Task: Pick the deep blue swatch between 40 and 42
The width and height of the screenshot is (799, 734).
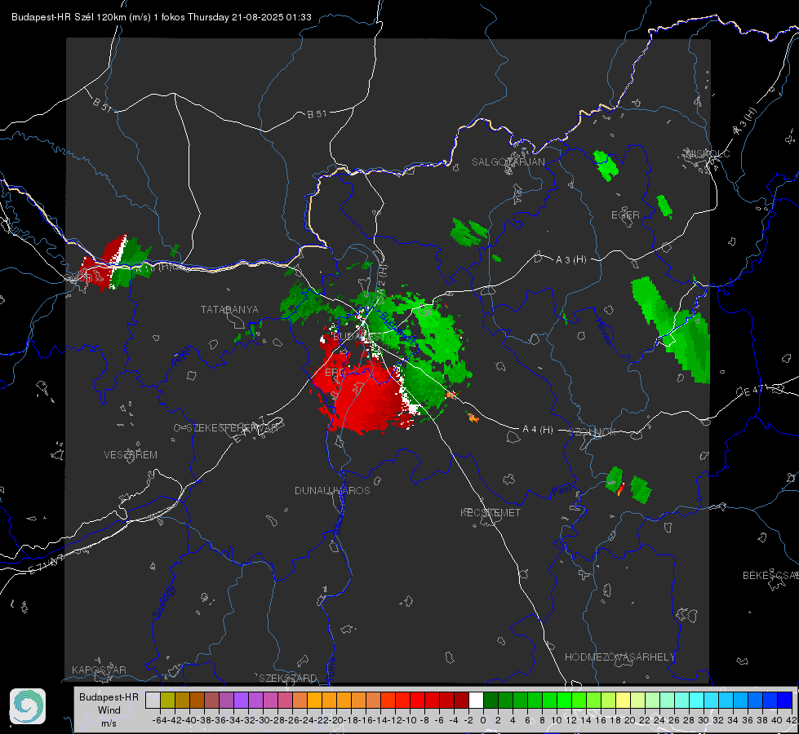Action: tap(785, 700)
